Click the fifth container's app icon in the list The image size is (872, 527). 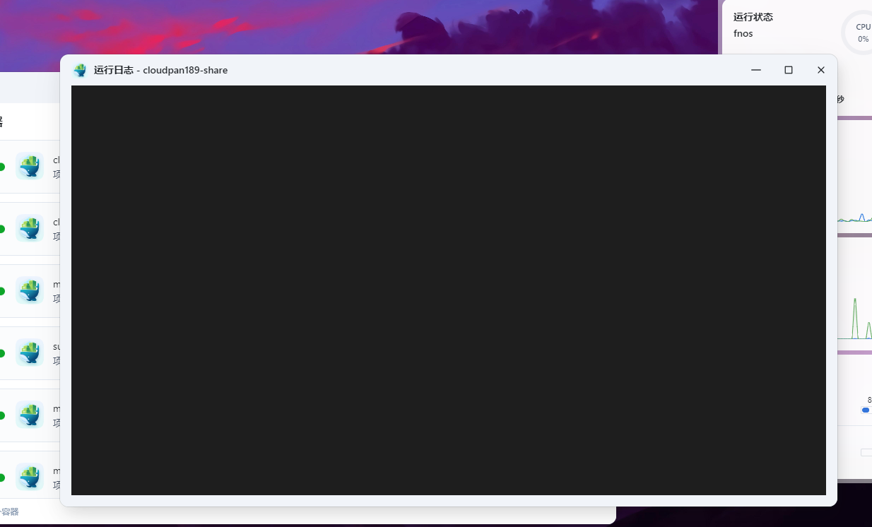click(x=30, y=415)
